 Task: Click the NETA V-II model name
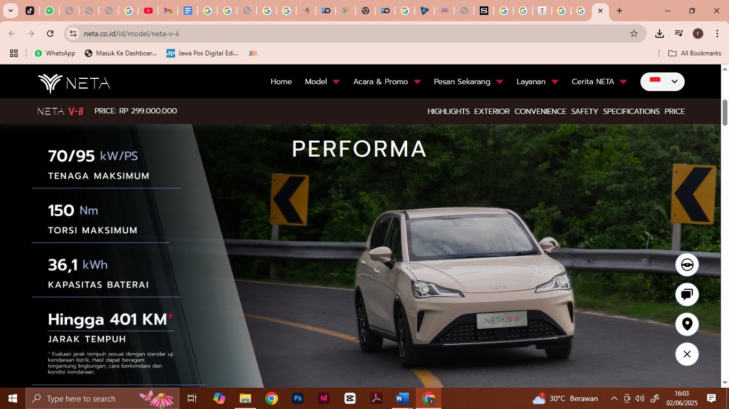tap(60, 111)
